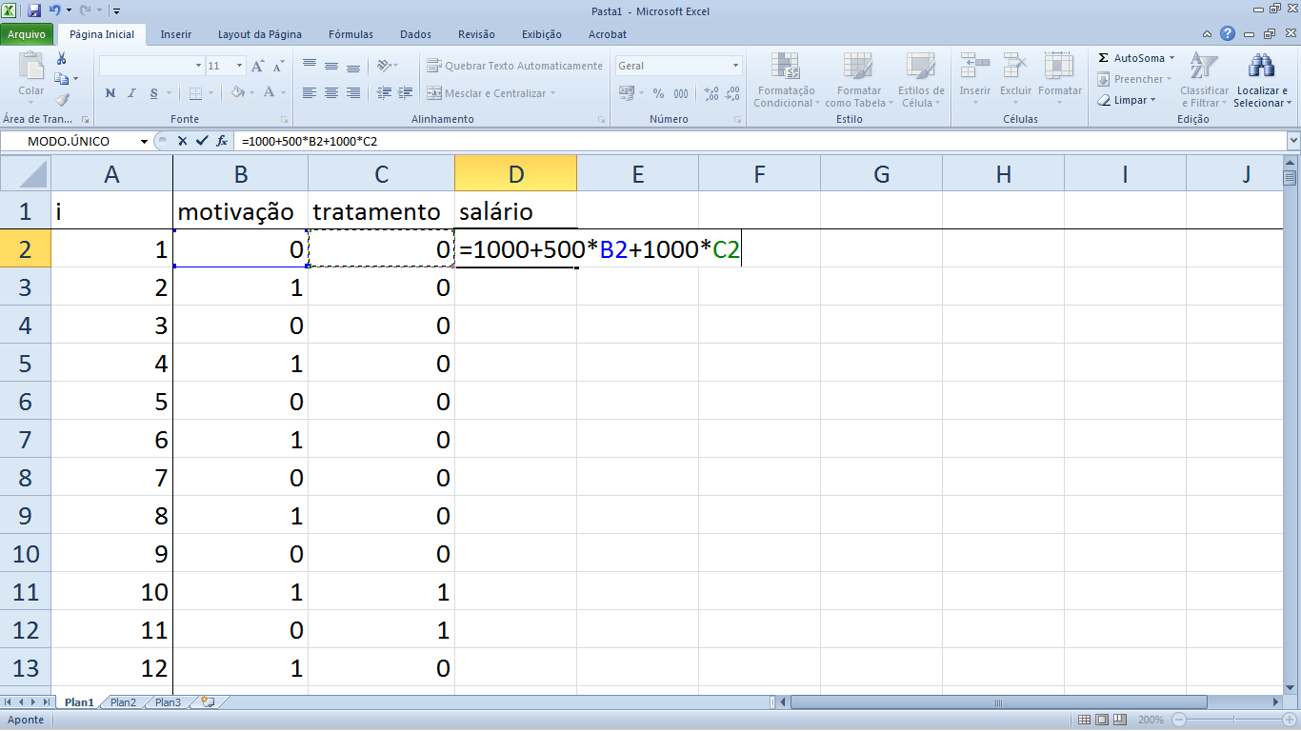The width and height of the screenshot is (1301, 731).
Task: Toggle underline S formatting
Action: [154, 92]
